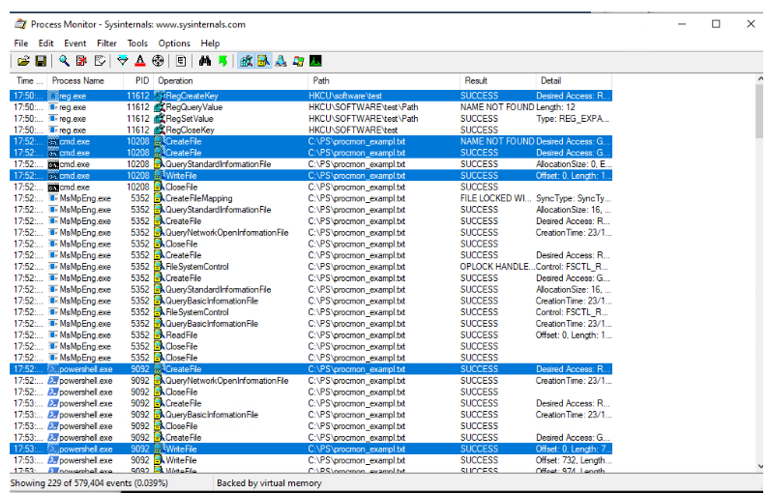Viewport: 769px width, 493px height.
Task: Click the powershell.exe icon in QueryBasicInformationFile row
Action: click(x=53, y=415)
